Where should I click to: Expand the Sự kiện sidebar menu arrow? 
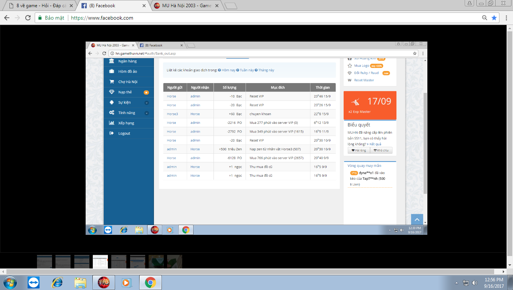tap(146, 103)
